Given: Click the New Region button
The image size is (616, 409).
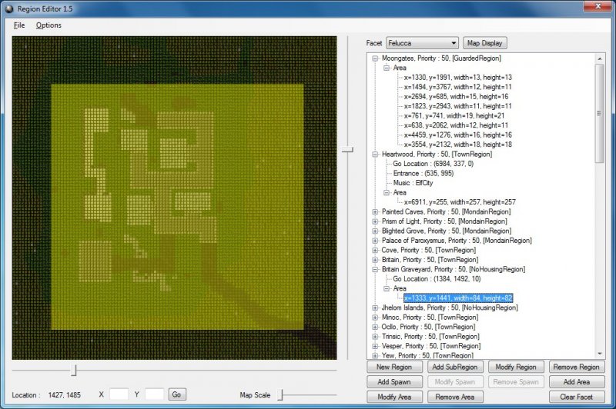Looking at the screenshot, I should click(x=393, y=367).
